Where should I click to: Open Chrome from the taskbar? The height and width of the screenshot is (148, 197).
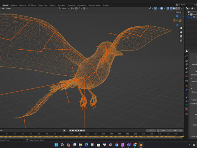point(117,145)
